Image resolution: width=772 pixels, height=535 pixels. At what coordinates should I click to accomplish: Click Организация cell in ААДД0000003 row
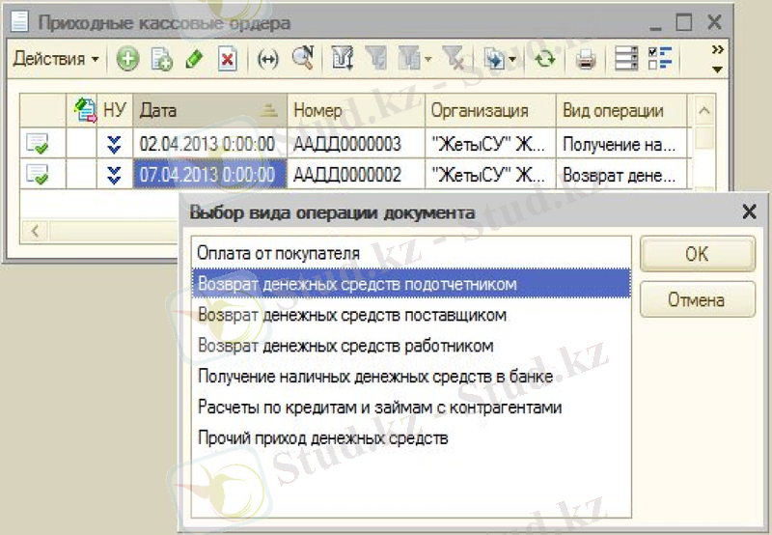pyautogui.click(x=490, y=144)
